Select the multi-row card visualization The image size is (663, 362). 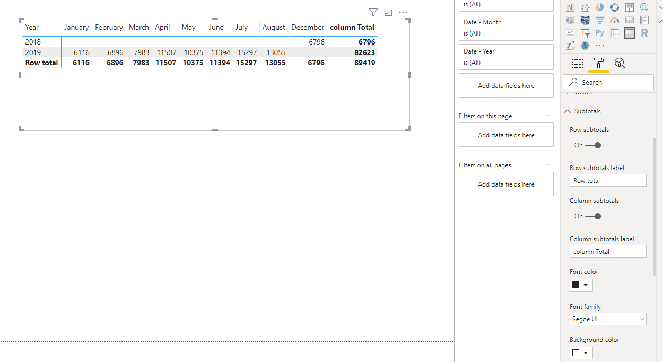point(644,20)
